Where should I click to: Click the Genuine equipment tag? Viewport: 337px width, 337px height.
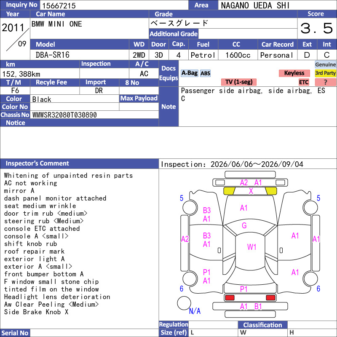(325, 64)
